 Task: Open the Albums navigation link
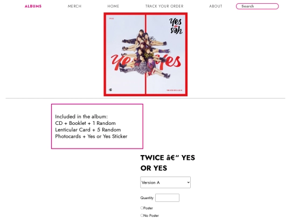(33, 6)
